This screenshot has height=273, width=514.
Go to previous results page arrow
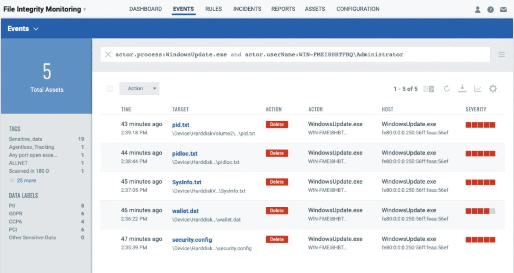(426, 89)
